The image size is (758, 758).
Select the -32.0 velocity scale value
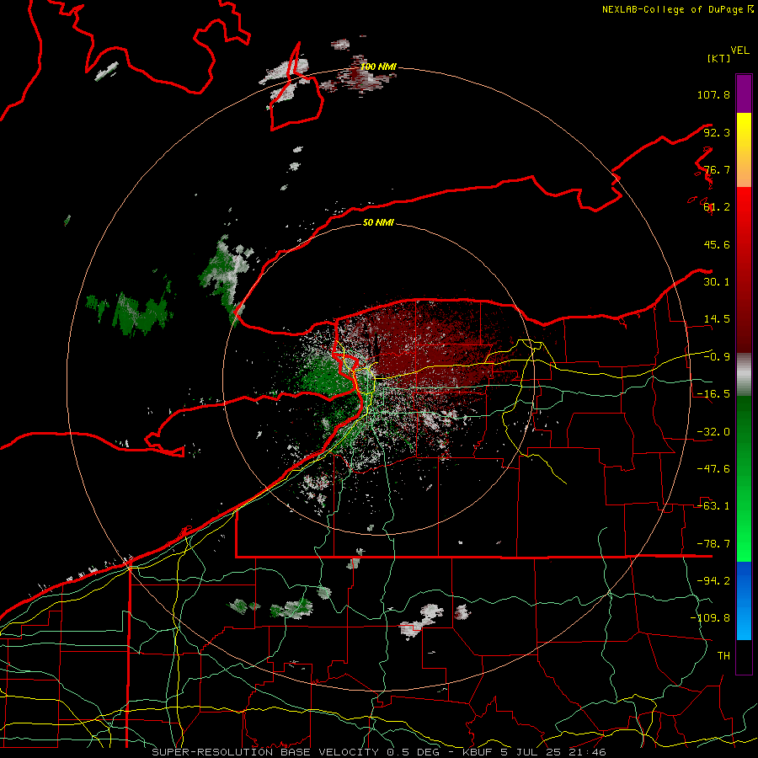click(713, 432)
